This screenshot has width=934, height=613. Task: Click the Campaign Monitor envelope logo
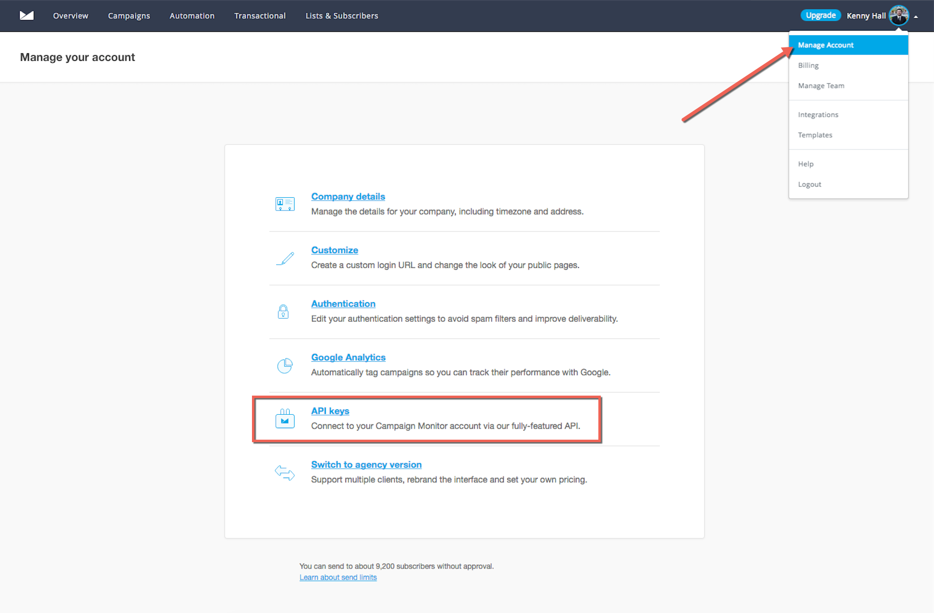coord(26,16)
